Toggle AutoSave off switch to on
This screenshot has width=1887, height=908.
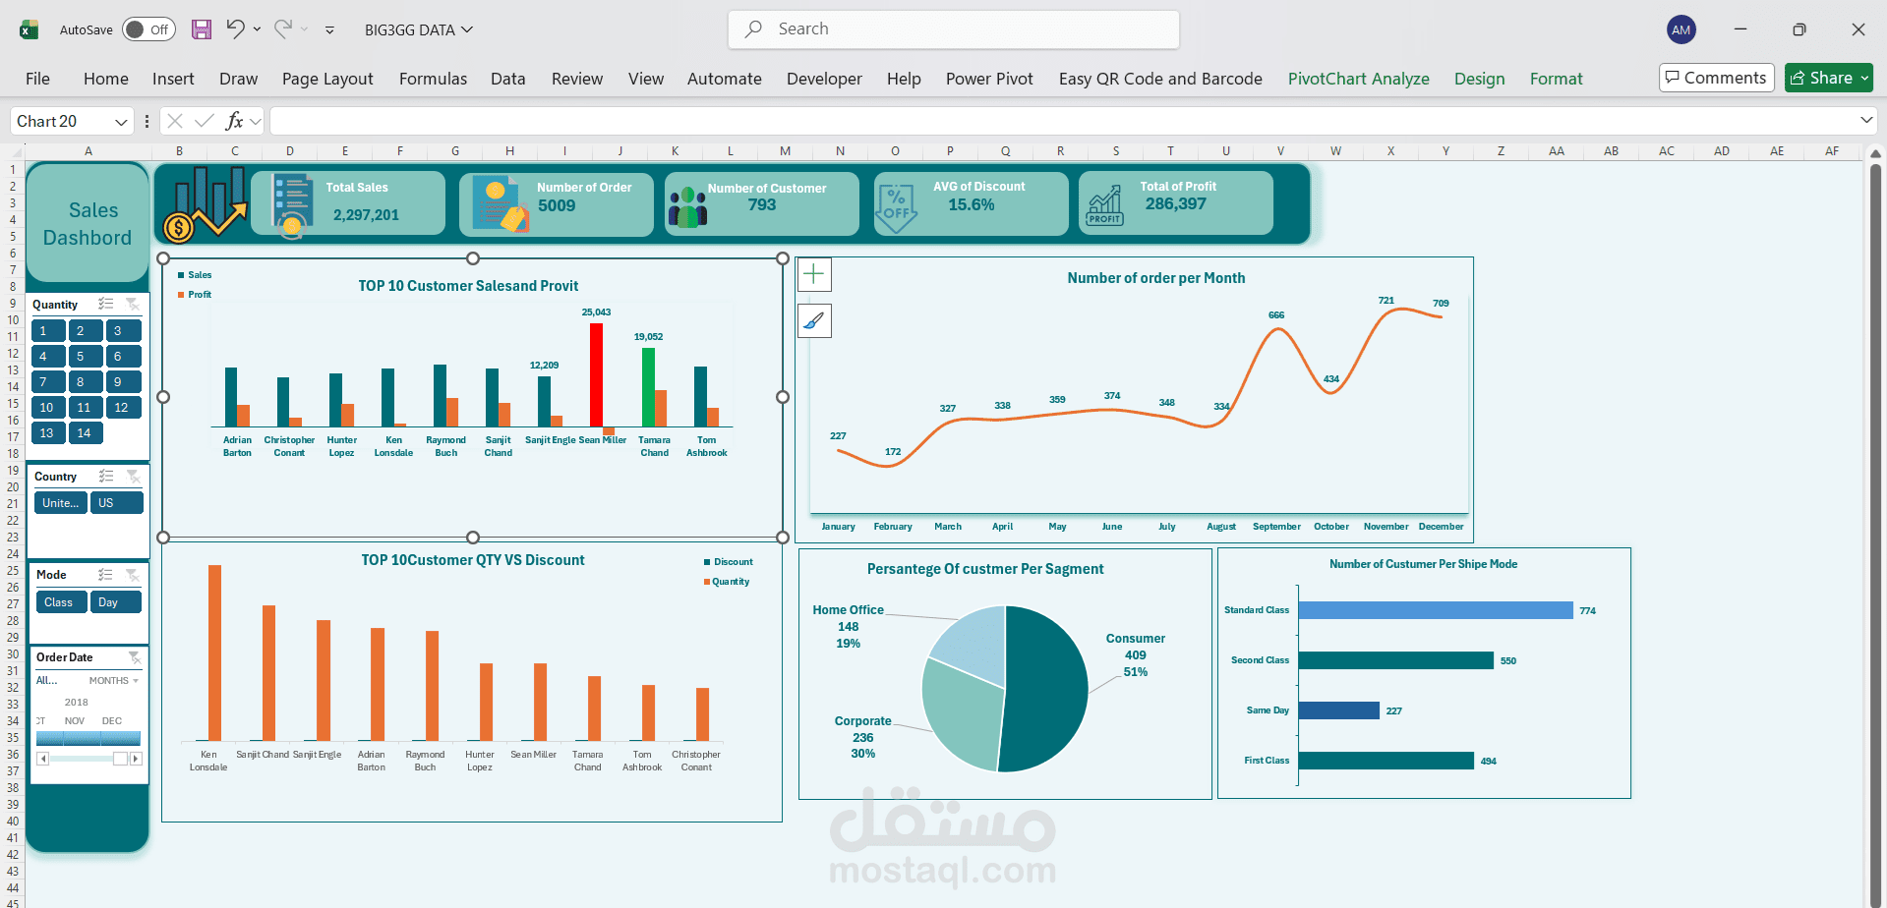147,28
